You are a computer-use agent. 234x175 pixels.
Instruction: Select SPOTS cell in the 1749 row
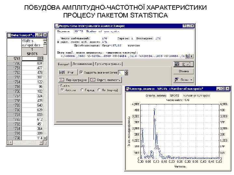[x=32, y=58]
